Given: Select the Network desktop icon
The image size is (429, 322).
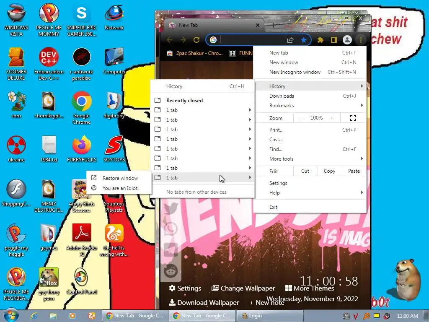Looking at the screenshot, I should tap(114, 16).
